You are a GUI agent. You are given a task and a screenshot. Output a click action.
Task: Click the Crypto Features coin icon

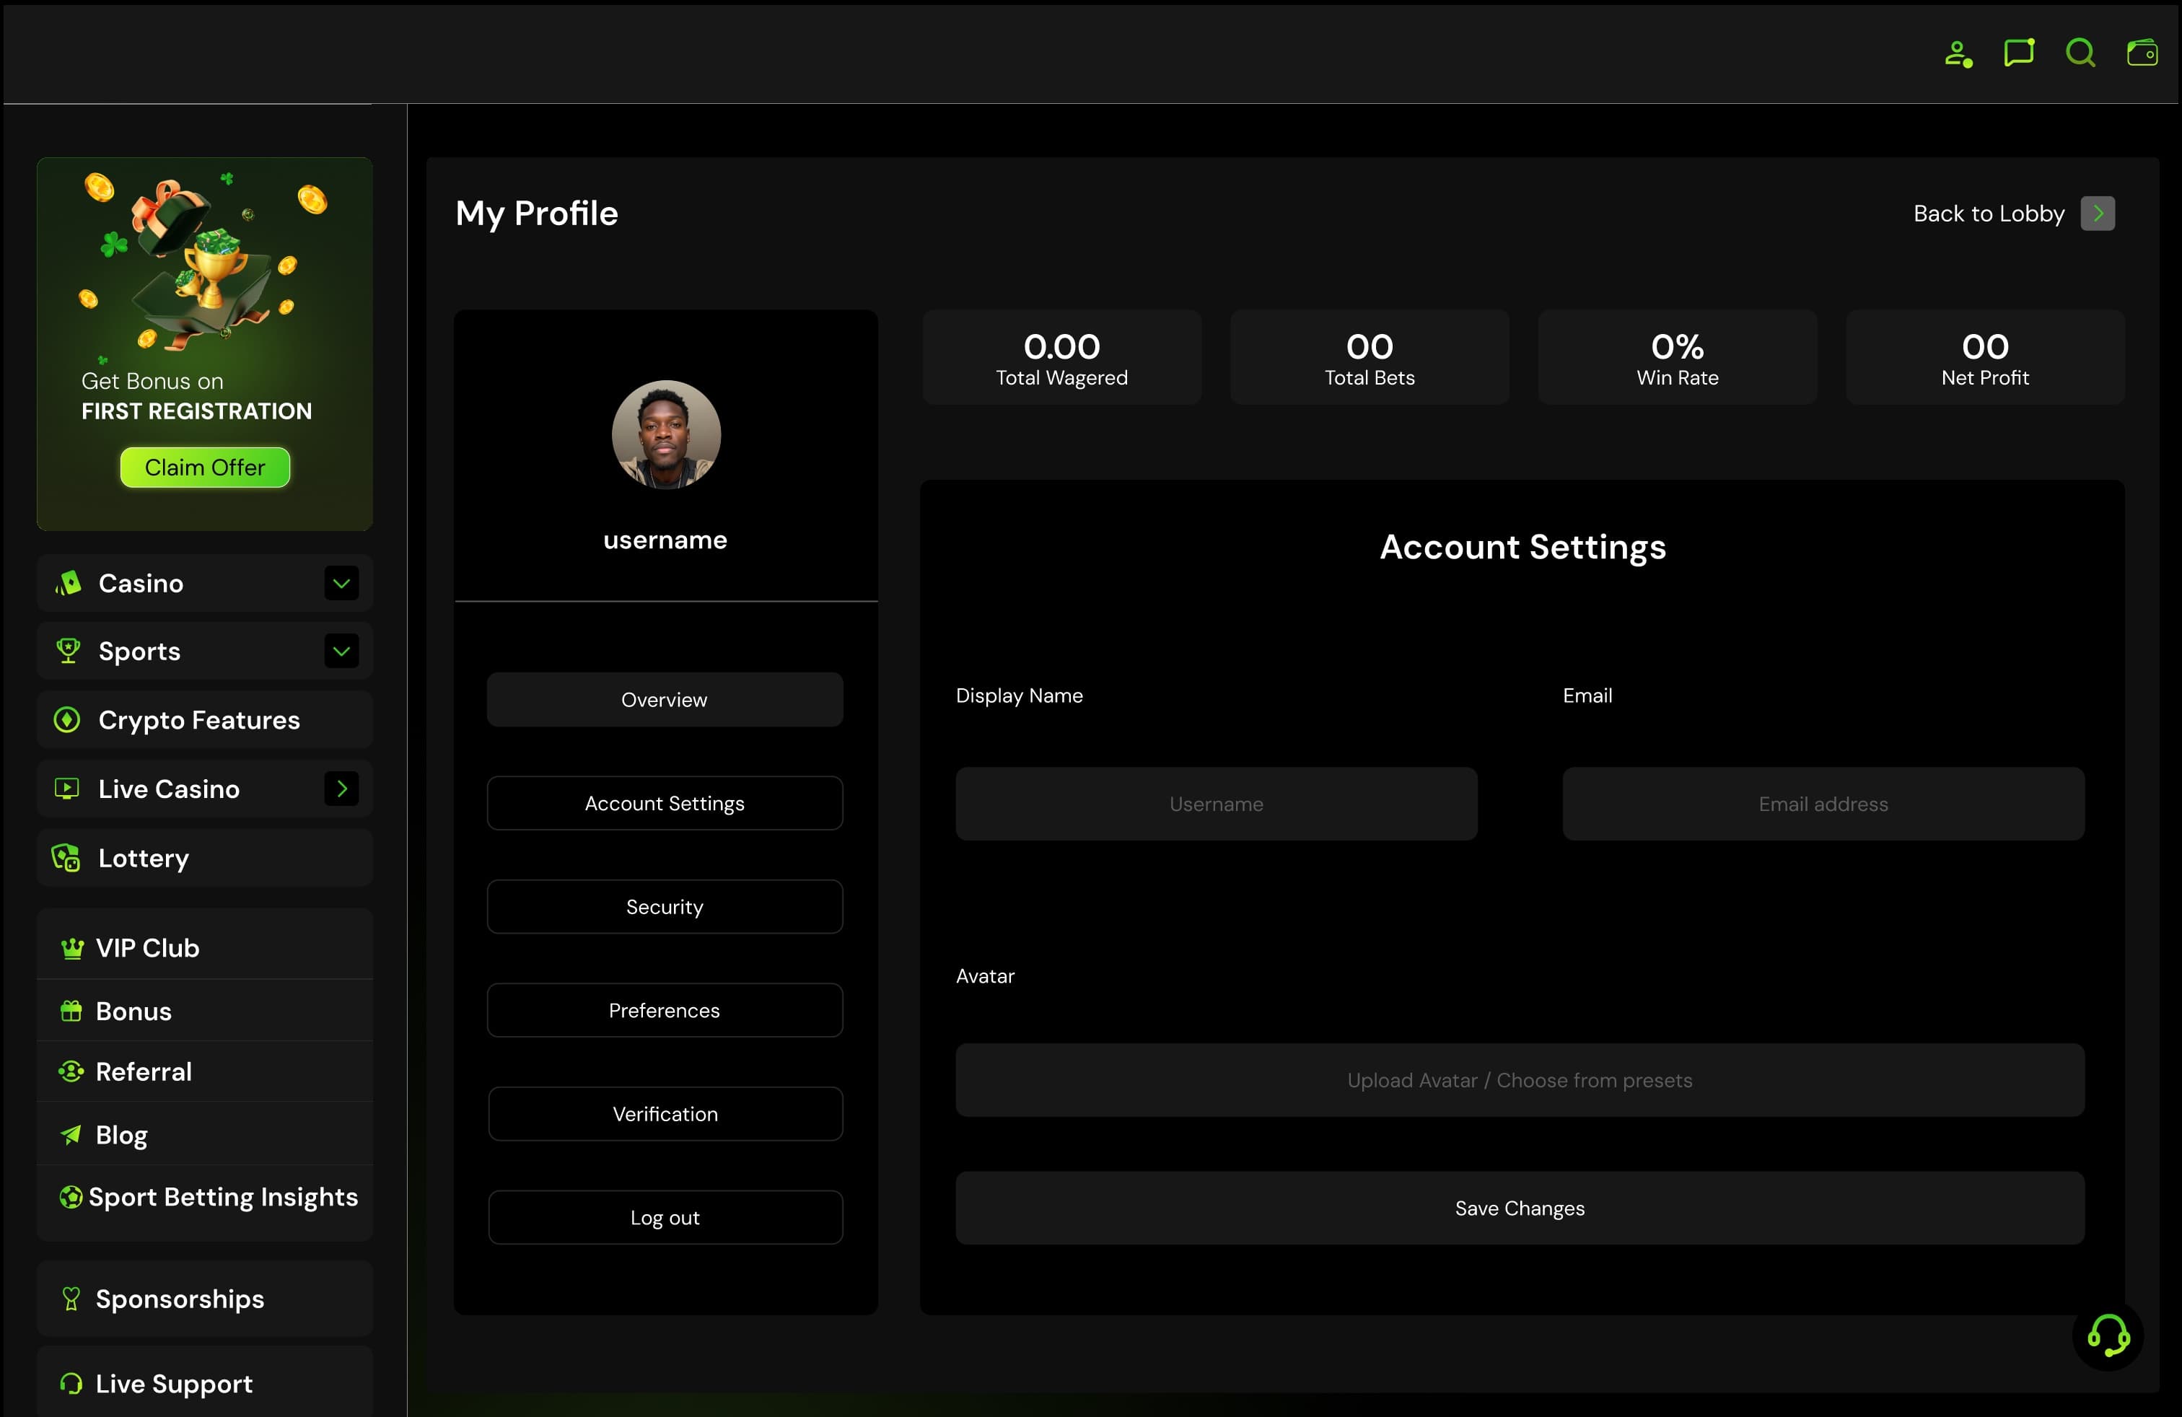pyautogui.click(x=67, y=719)
